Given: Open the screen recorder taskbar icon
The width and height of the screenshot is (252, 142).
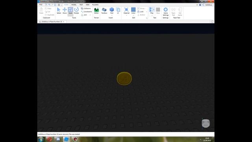Looking at the screenshot, I should [x=75, y=139].
